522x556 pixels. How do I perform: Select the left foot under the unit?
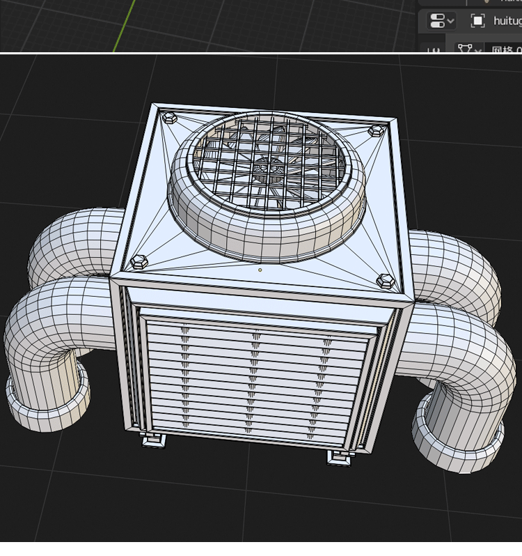tap(153, 440)
